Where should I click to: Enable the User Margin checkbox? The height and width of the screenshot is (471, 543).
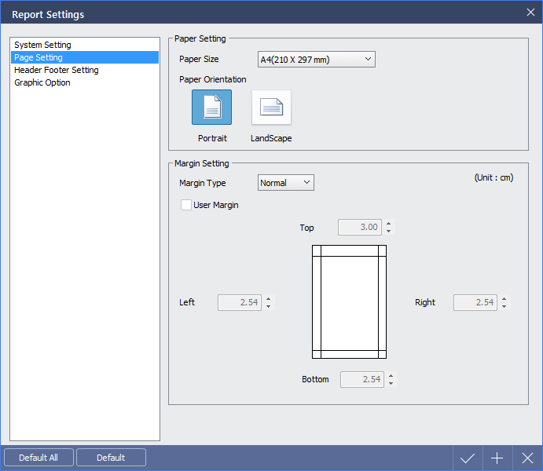pos(186,205)
